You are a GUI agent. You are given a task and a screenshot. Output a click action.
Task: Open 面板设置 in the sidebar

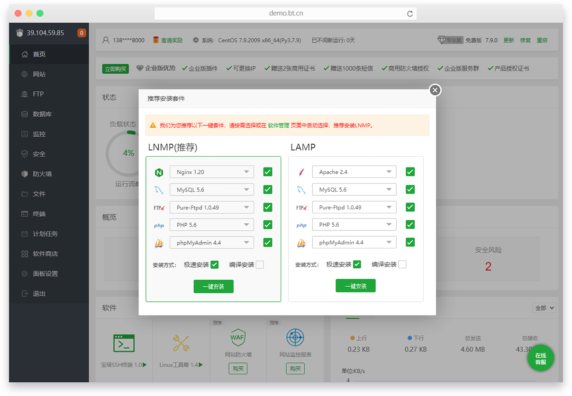click(x=49, y=273)
